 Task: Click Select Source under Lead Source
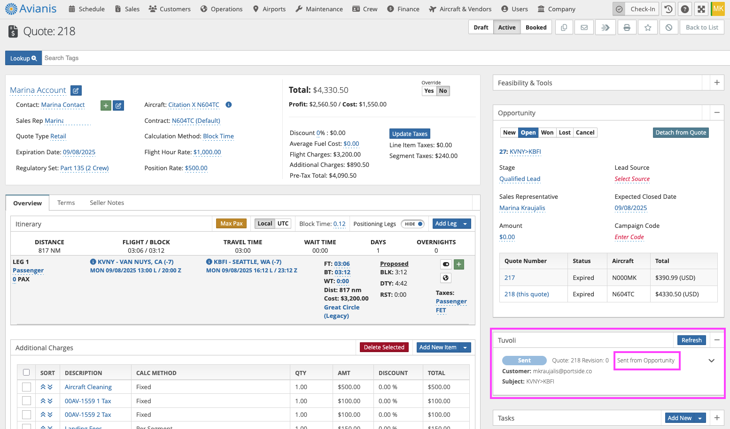(632, 179)
